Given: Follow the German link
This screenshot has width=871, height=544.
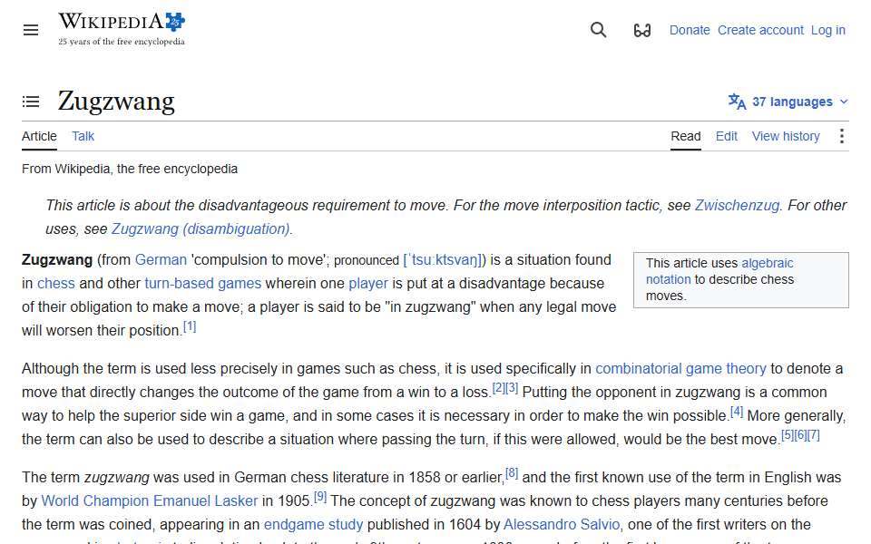Looking at the screenshot, I should pos(161,260).
